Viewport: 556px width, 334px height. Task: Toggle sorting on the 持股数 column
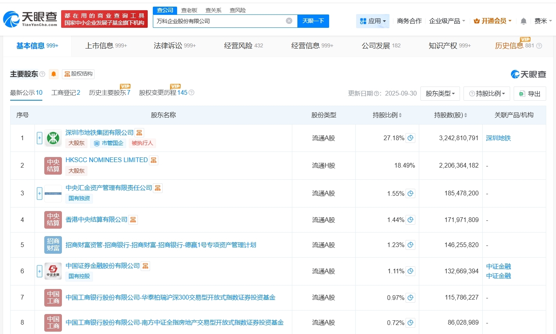point(465,115)
